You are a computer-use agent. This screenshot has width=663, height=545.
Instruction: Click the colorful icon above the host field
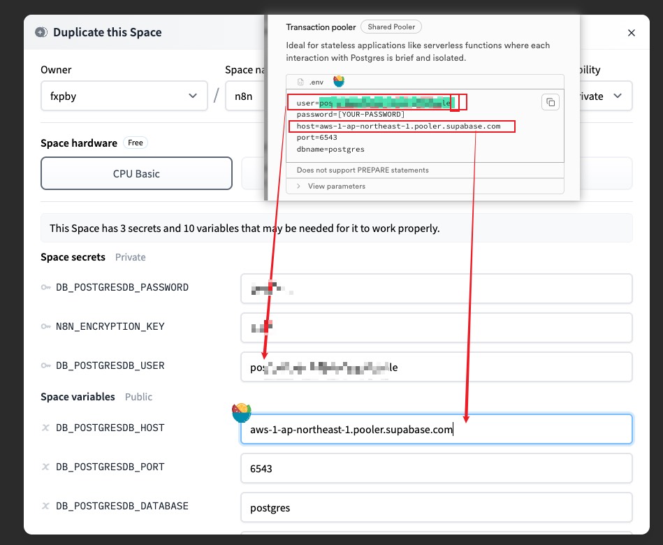[241, 413]
